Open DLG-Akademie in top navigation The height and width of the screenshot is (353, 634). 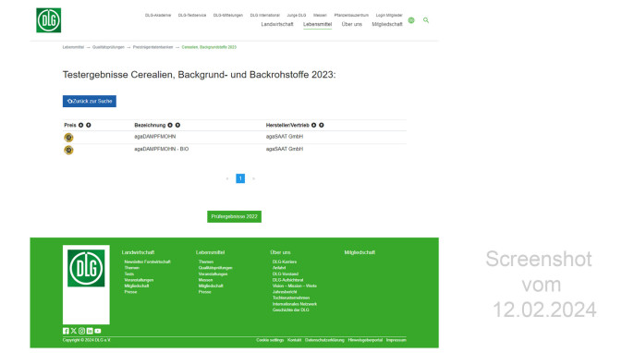[158, 16]
